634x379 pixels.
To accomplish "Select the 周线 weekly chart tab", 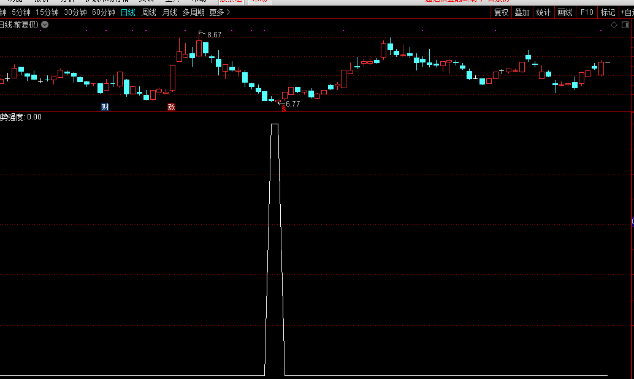I will [x=149, y=12].
